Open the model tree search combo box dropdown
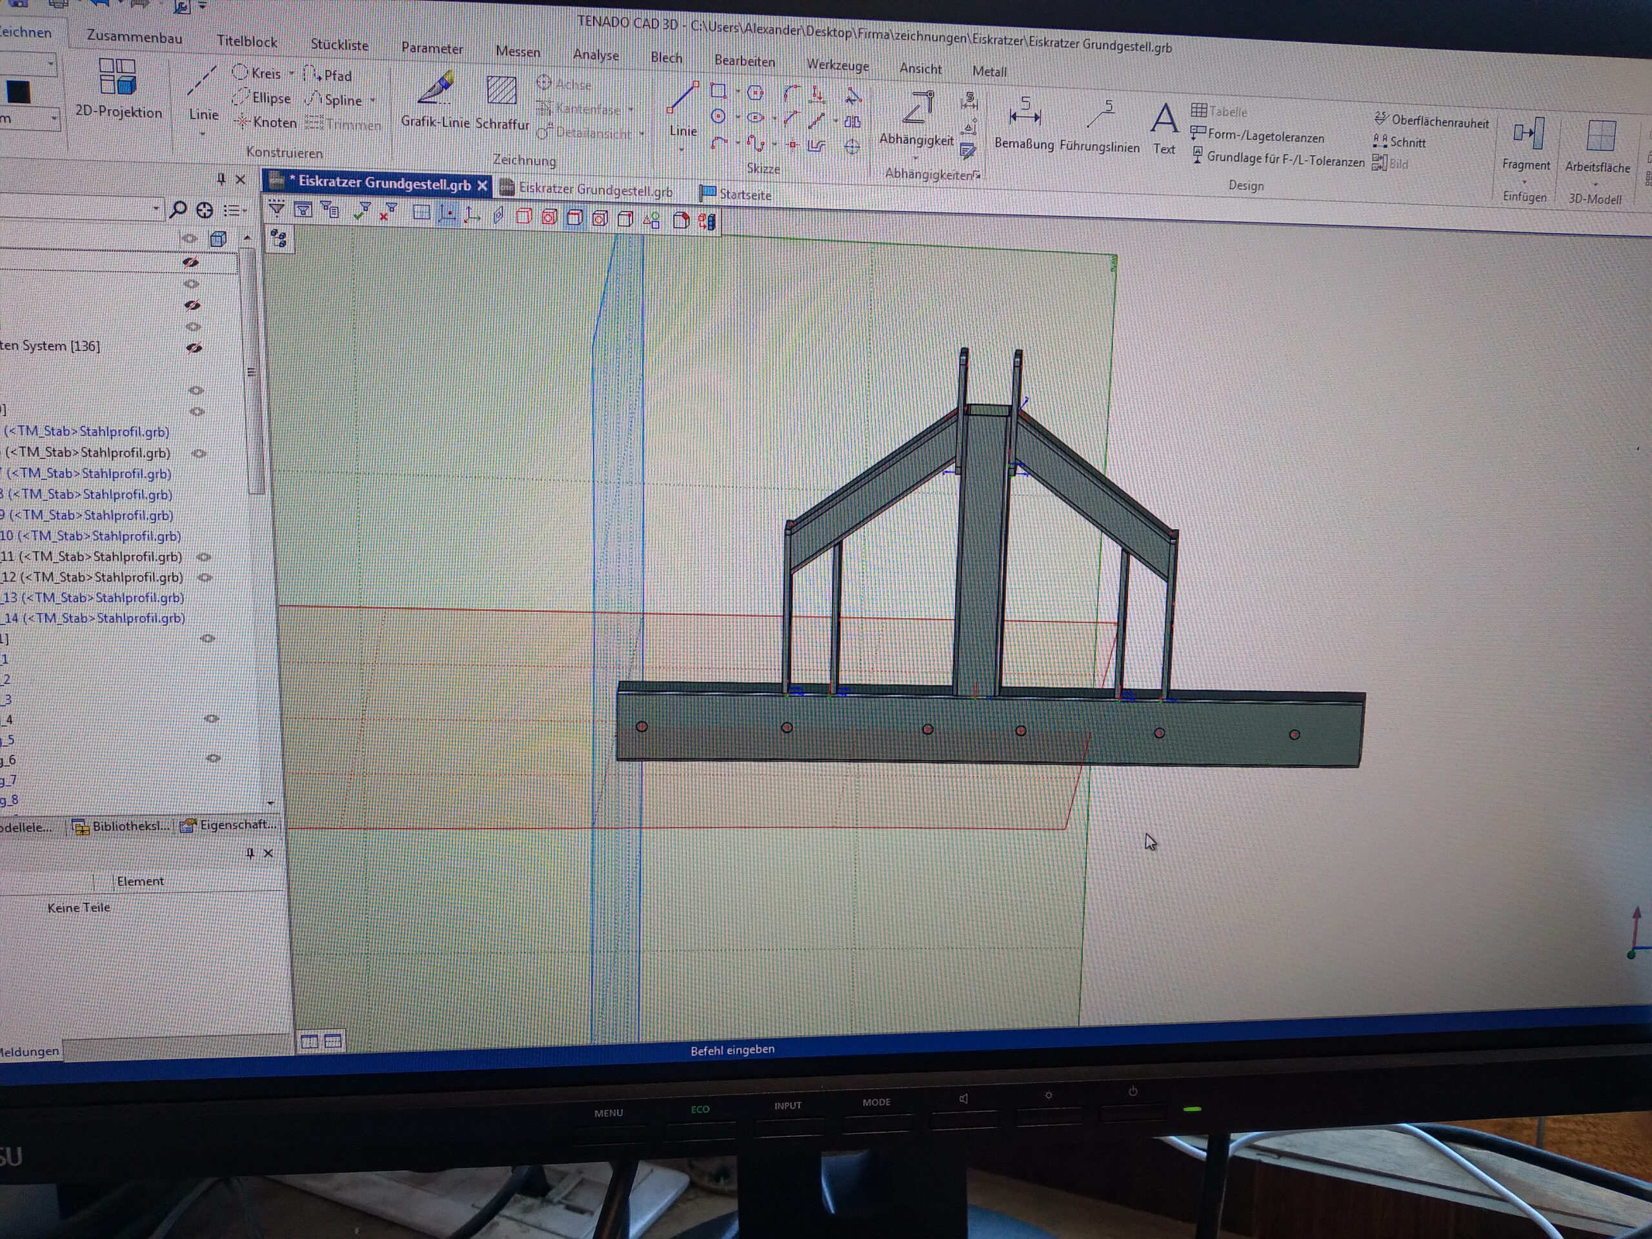 click(156, 208)
